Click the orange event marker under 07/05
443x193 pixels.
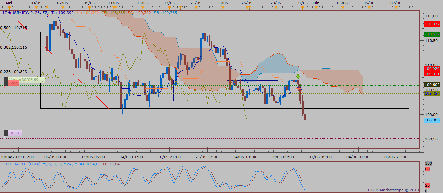(62, 7)
